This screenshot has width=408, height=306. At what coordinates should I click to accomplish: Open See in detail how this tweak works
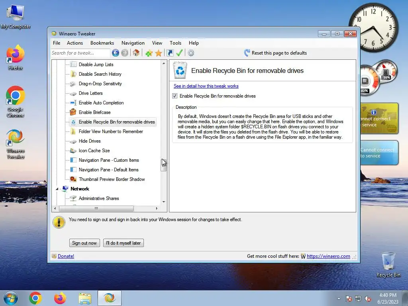tap(206, 86)
